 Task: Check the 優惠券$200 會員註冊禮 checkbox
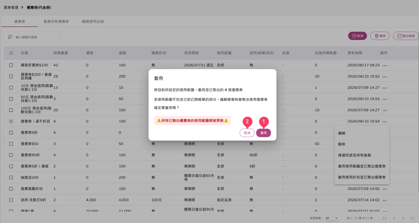(x=11, y=77)
